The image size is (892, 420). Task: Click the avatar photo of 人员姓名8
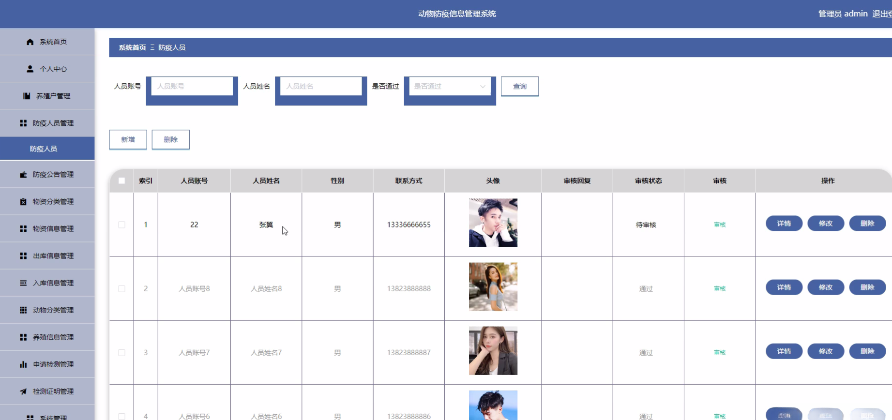(493, 286)
